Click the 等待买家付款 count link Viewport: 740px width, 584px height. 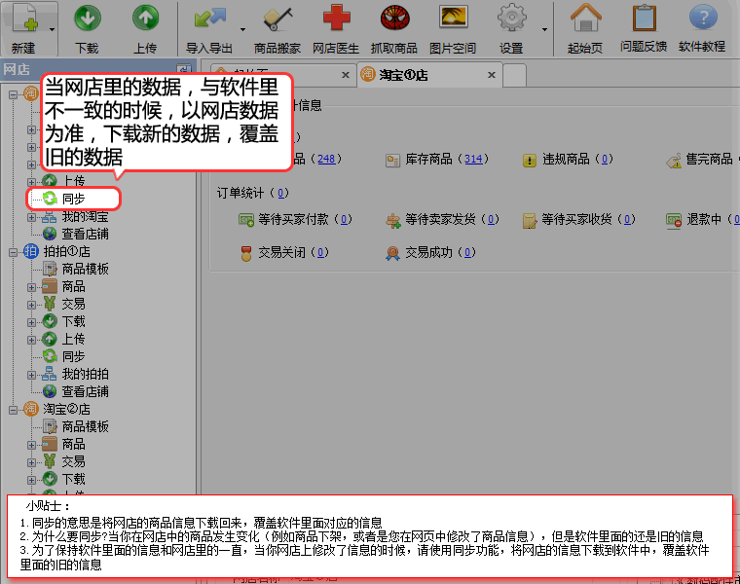click(x=344, y=219)
